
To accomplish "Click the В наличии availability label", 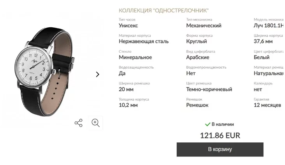I will point(223,124).
